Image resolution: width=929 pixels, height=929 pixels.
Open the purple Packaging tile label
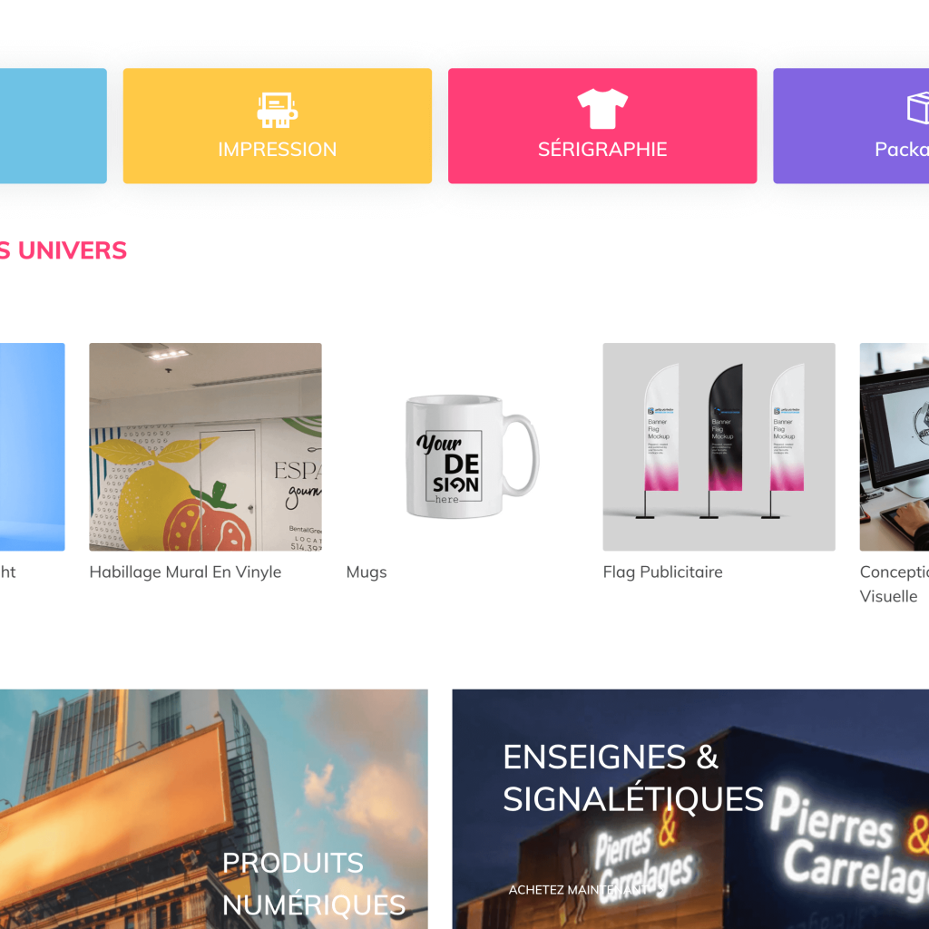[x=902, y=150]
